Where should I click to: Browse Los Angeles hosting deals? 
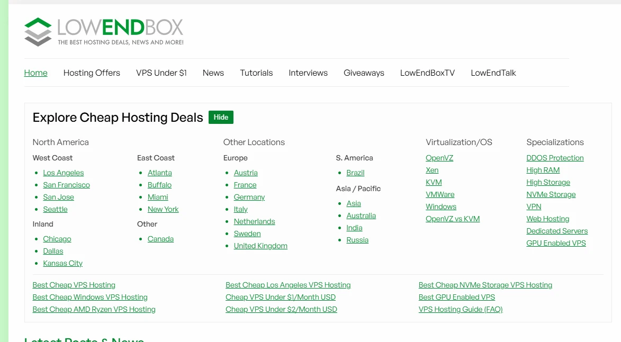click(x=64, y=173)
